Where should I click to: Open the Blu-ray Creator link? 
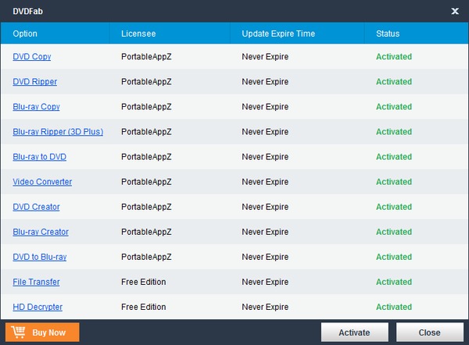click(x=41, y=232)
